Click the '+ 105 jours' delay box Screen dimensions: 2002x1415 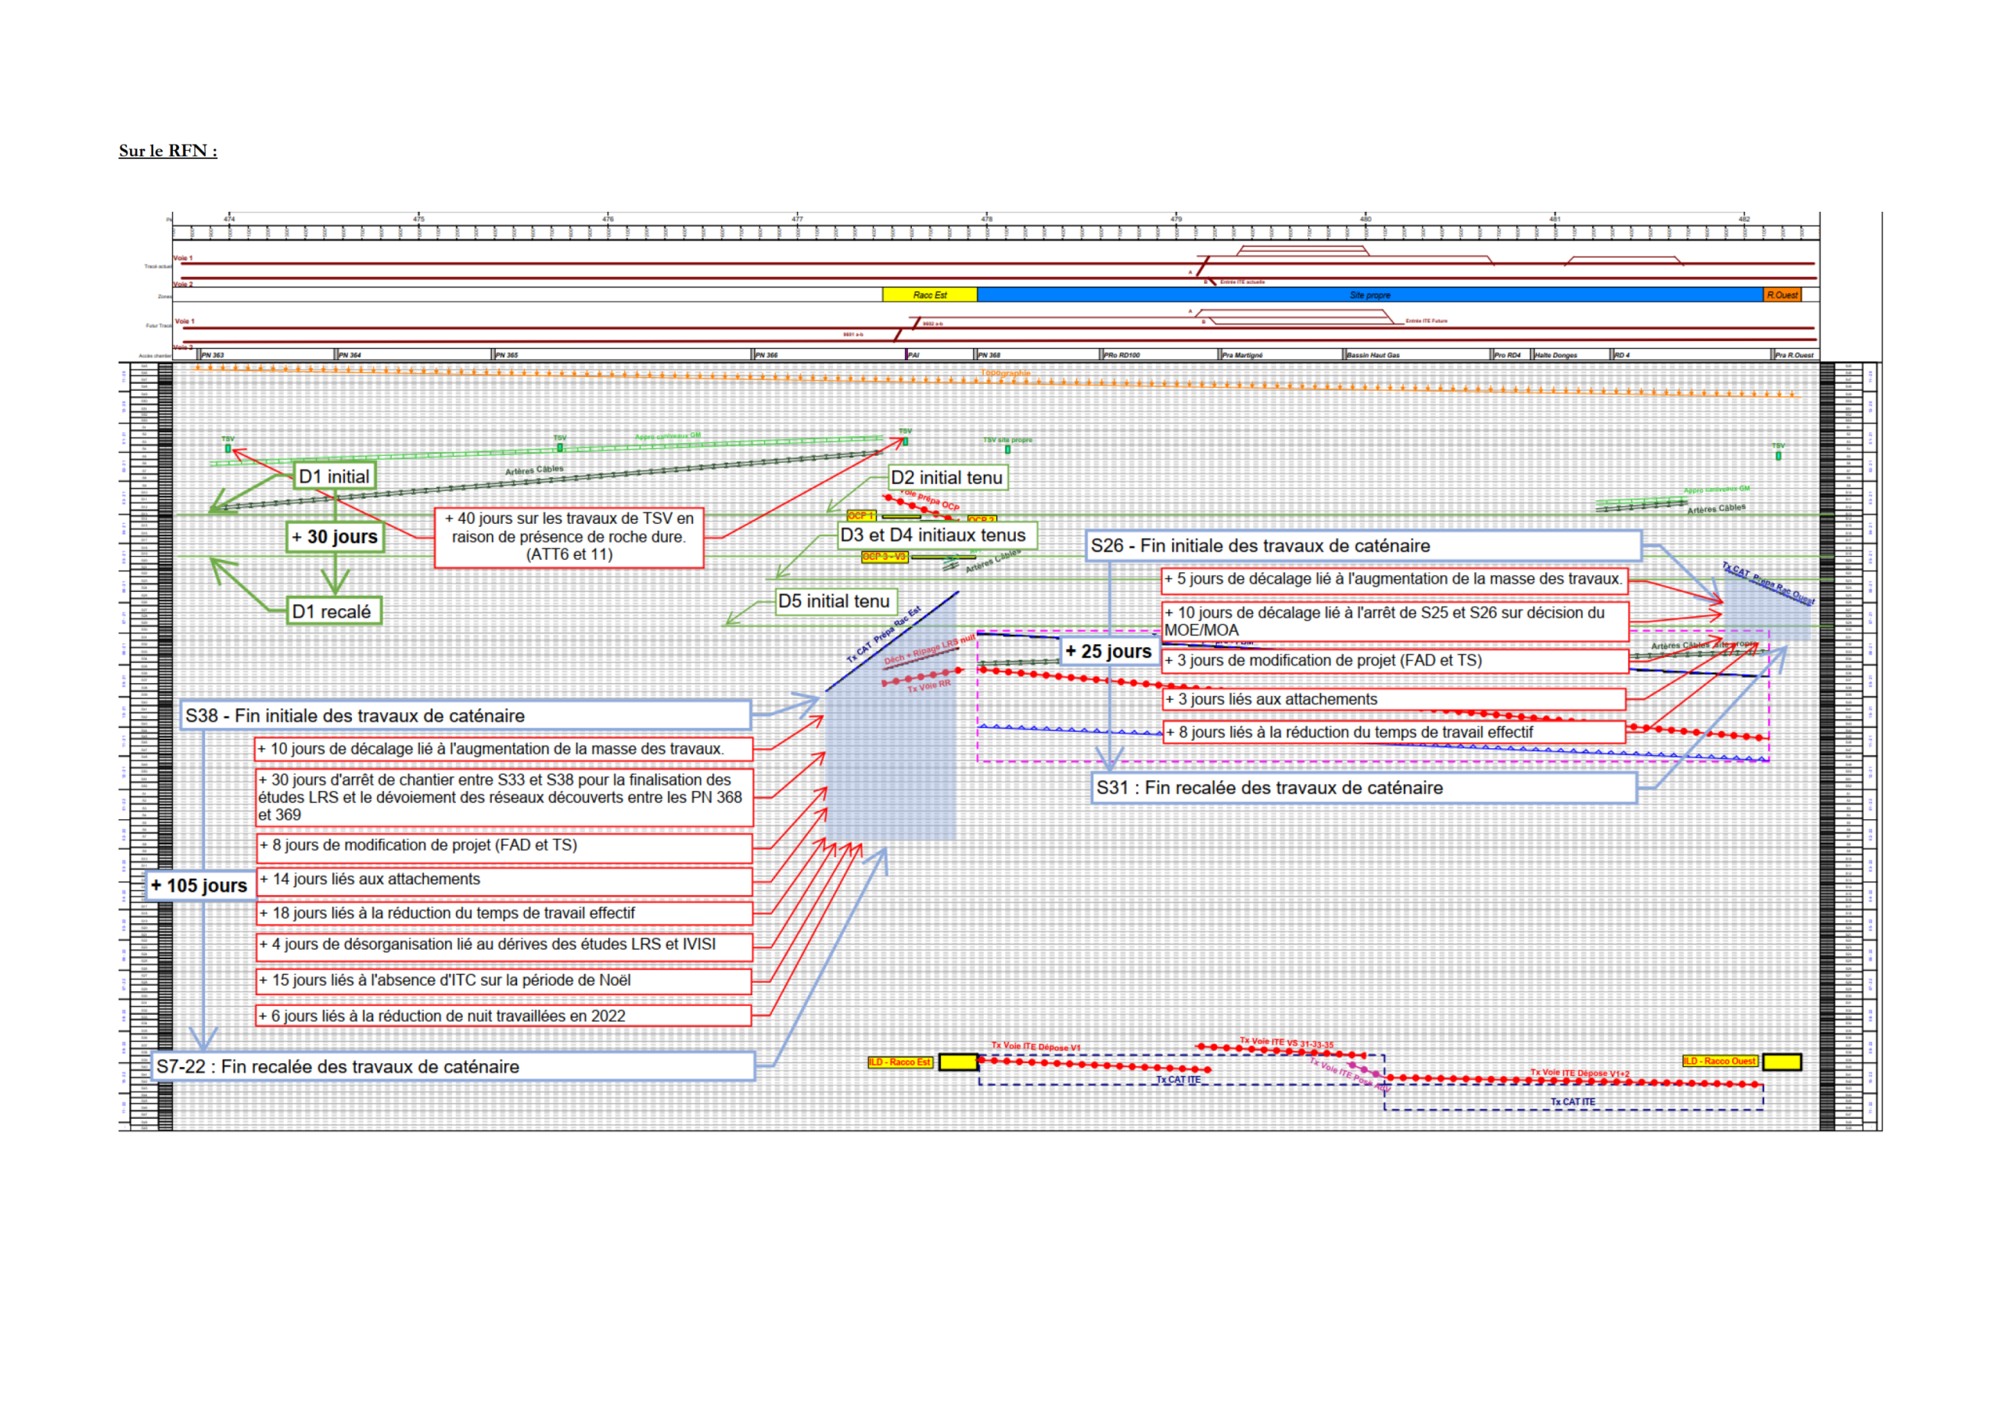[200, 886]
